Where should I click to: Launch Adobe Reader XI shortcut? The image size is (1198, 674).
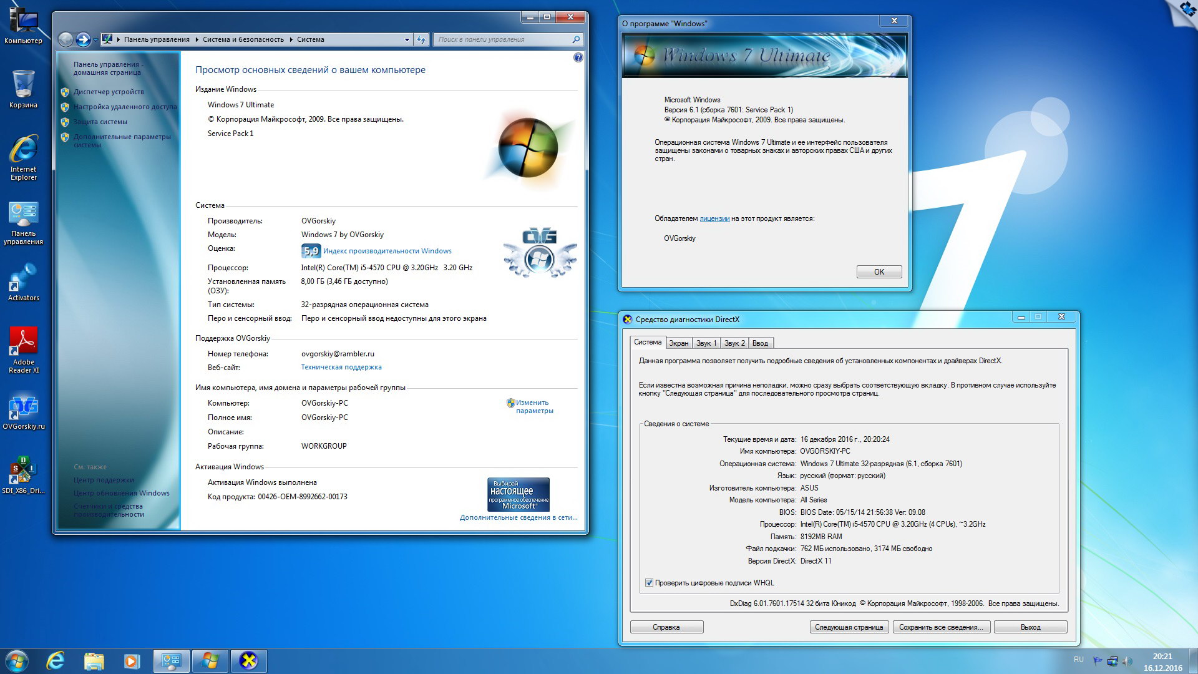tap(23, 349)
